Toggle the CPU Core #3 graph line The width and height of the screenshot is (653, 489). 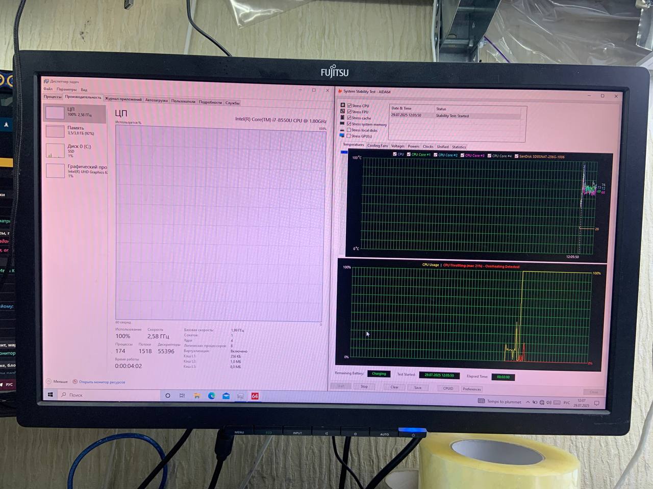pos(463,155)
